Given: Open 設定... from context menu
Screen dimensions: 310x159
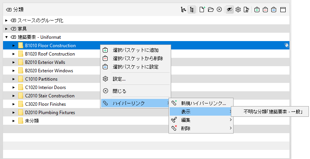Looking at the screenshot, I should coord(135,79).
